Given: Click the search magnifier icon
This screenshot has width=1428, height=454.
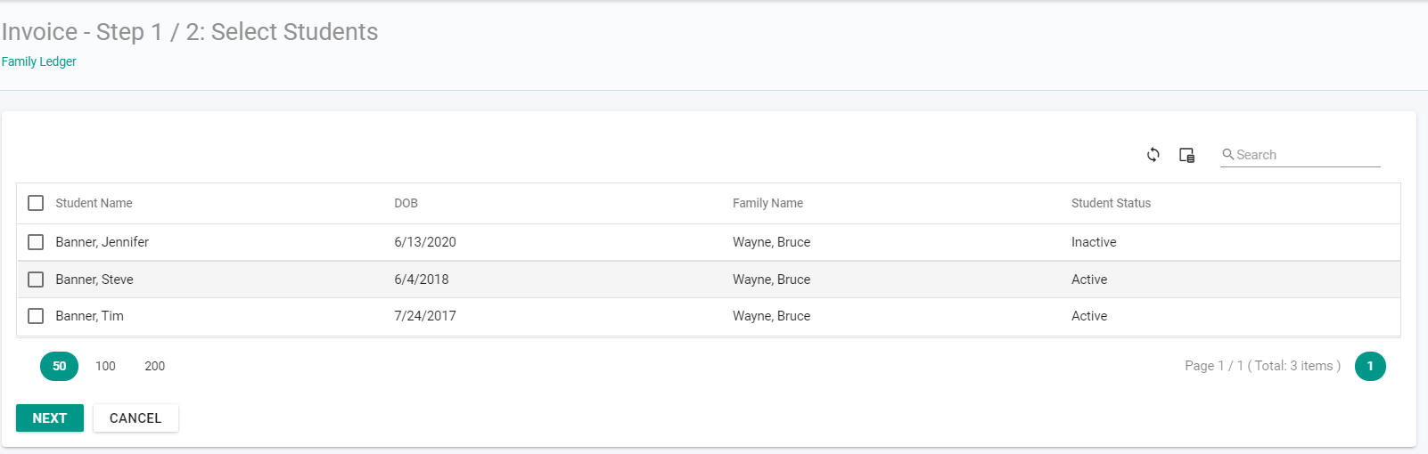Looking at the screenshot, I should (x=1227, y=154).
